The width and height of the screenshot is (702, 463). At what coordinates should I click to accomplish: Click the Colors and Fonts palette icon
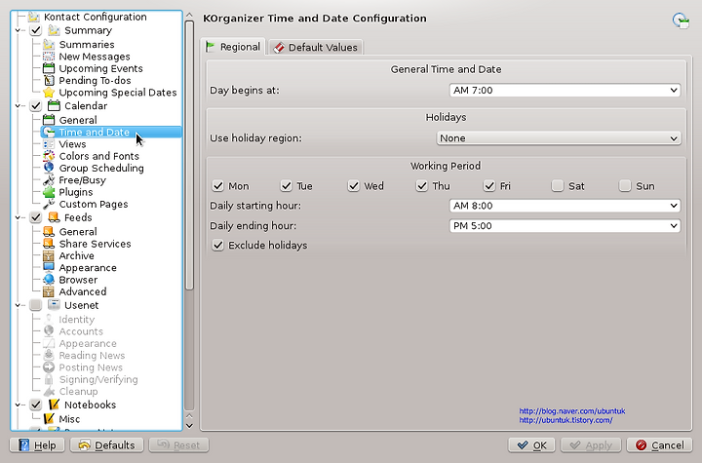tap(49, 156)
